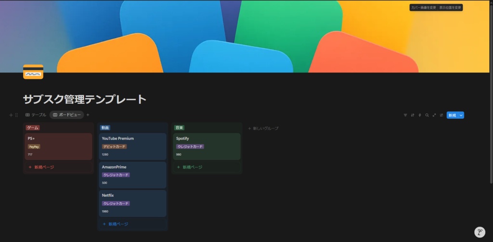
Task: Click the blue 新規 button
Action: click(x=453, y=115)
